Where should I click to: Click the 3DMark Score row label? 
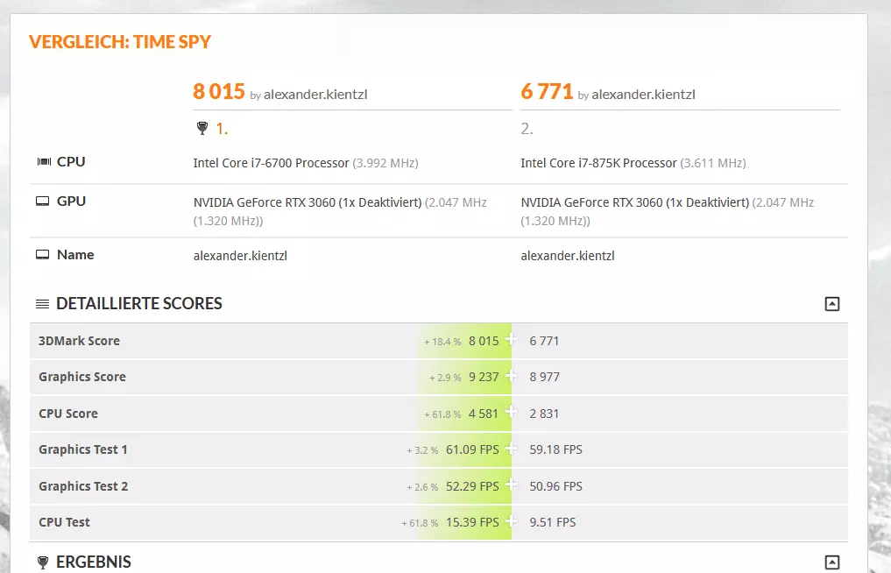tap(79, 341)
